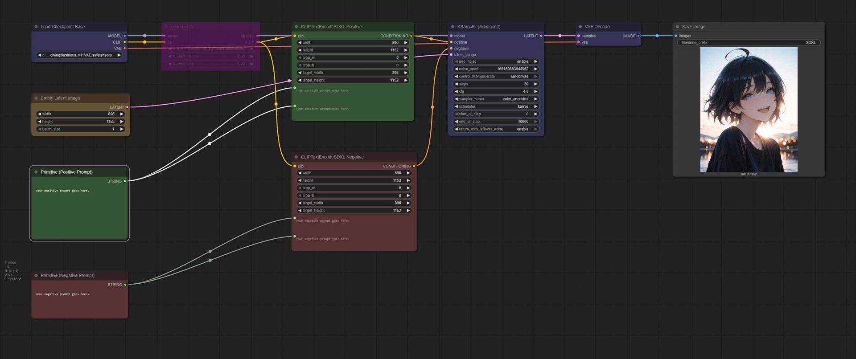Toggle return_with_leftover_noise enable option
The height and width of the screenshot is (359, 856).
click(496, 129)
